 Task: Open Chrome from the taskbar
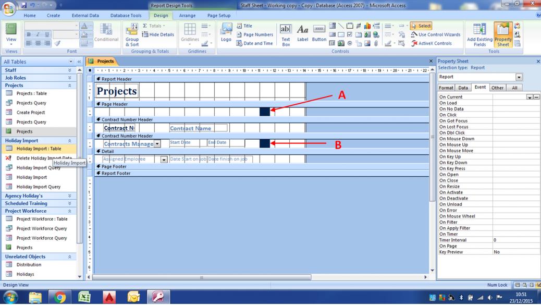pos(59,297)
